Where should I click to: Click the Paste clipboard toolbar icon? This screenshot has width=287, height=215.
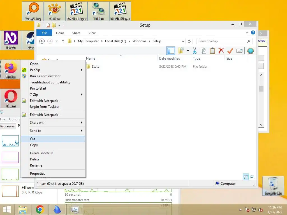212,51
